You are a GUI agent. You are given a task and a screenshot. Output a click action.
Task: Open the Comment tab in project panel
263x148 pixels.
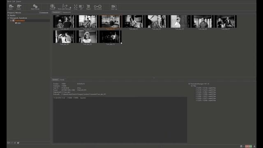[44, 13]
